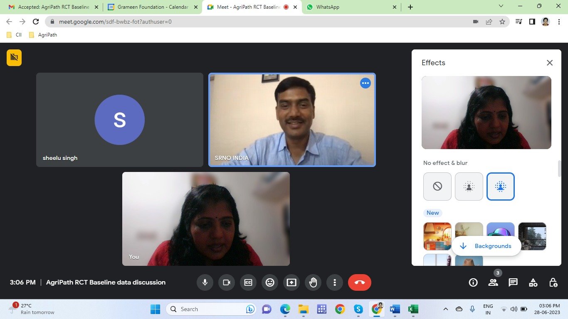Open host controls lock icon
Viewport: 568px width, 319px height.
tap(553, 282)
